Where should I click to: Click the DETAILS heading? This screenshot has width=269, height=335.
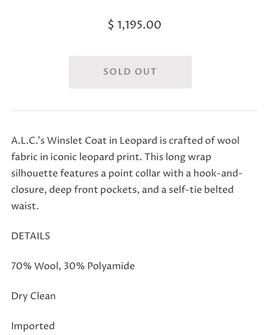[31, 236]
